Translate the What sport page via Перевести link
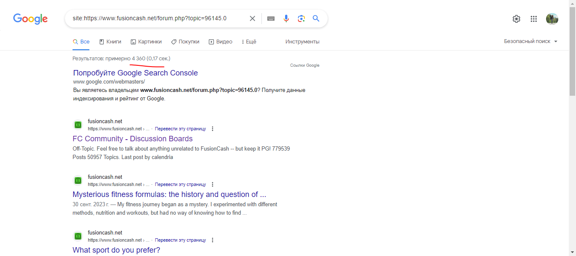The height and width of the screenshot is (256, 576). coord(180,240)
